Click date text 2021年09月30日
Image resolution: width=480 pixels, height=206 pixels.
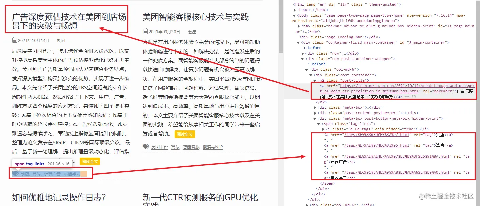[164, 32]
